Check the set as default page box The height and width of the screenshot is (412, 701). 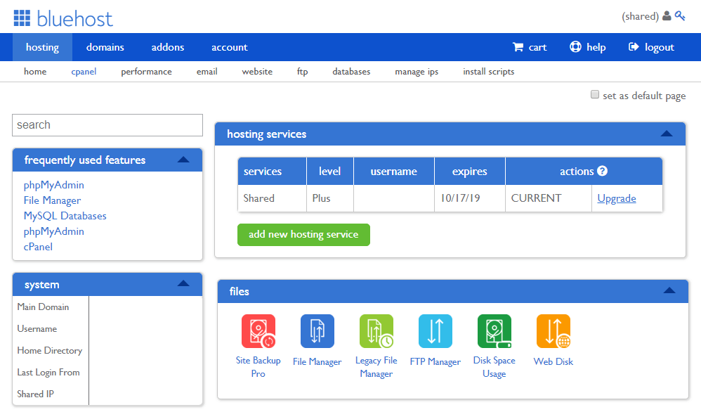pos(595,94)
